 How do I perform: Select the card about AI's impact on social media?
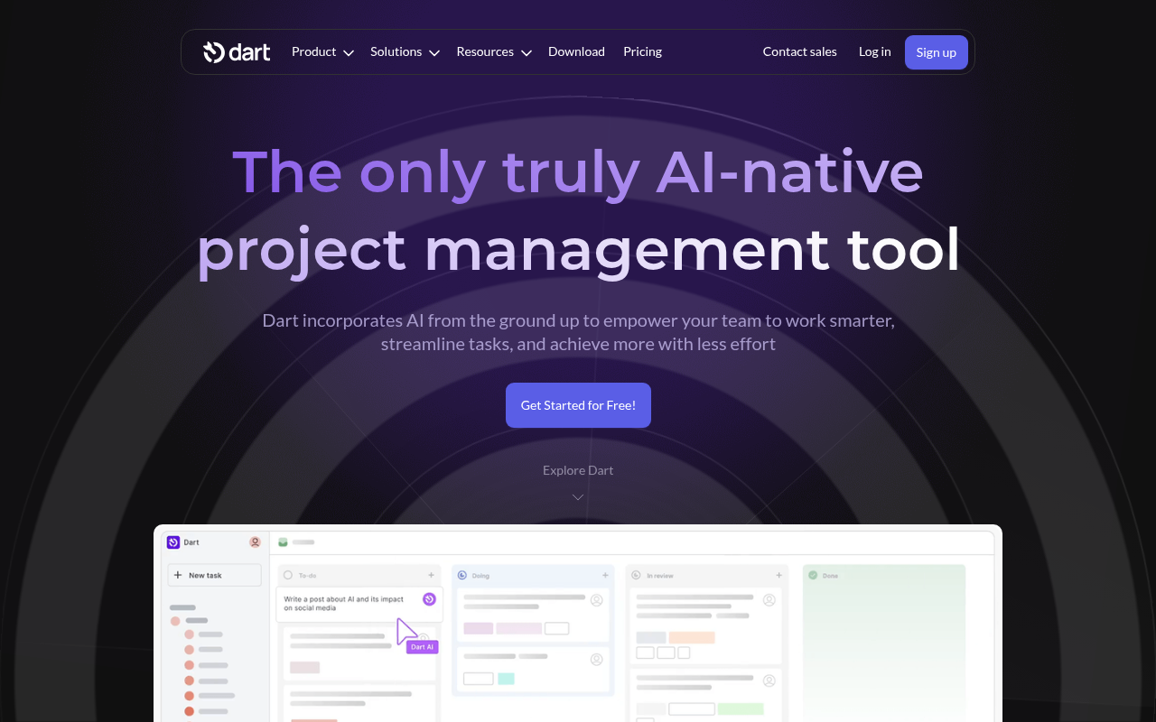352,603
